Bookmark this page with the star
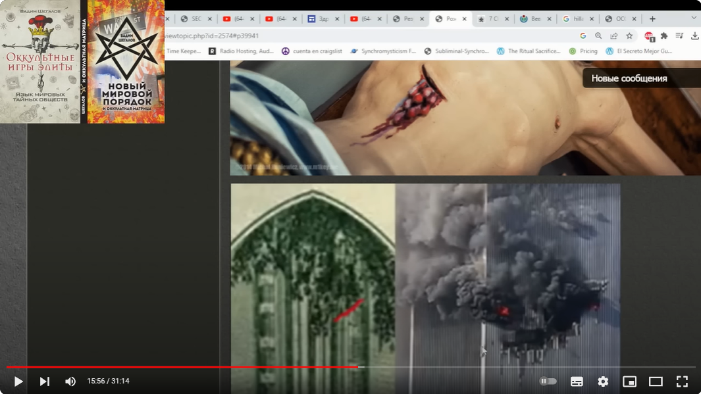The height and width of the screenshot is (394, 701). (629, 36)
